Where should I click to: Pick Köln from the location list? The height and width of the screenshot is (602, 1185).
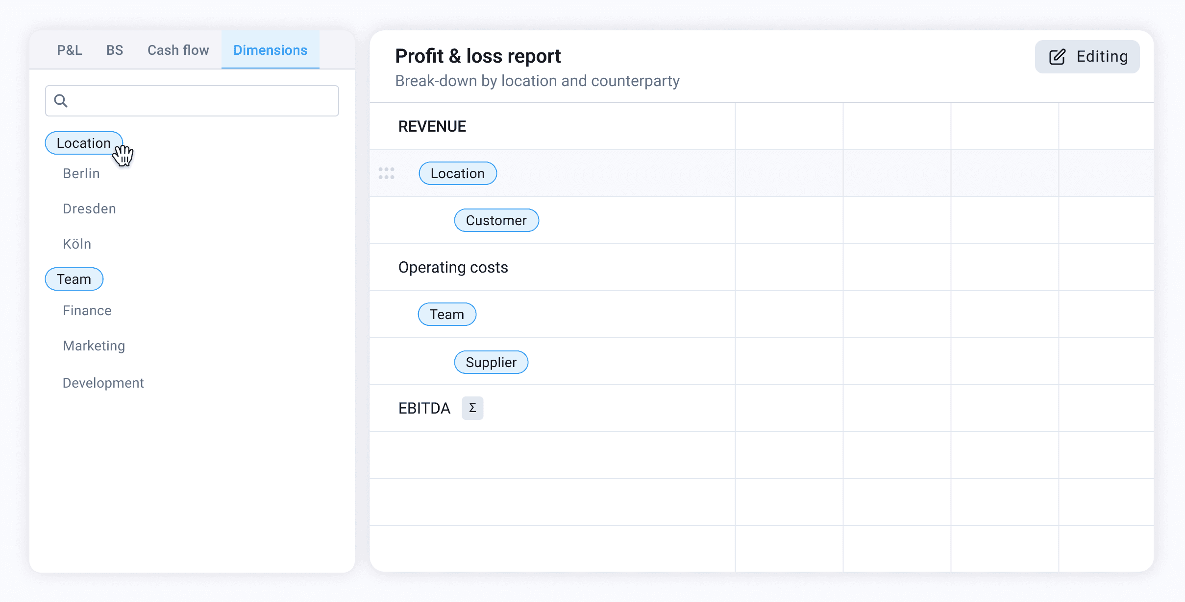click(77, 244)
